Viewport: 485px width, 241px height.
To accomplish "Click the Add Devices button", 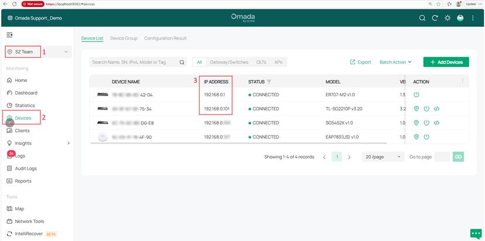I will [446, 62].
